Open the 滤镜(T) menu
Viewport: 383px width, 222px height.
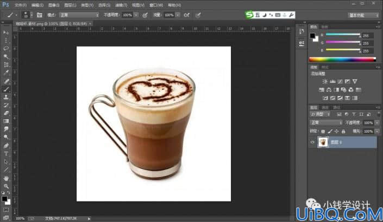121,5
